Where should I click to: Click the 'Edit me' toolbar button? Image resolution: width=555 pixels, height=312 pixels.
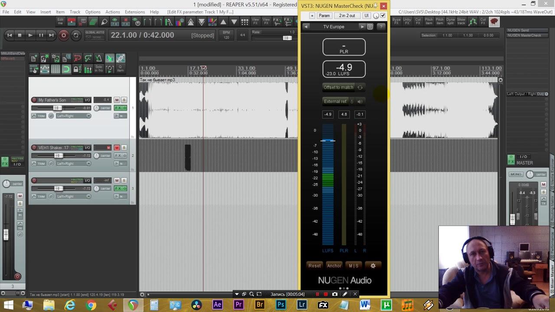tap(60, 21)
